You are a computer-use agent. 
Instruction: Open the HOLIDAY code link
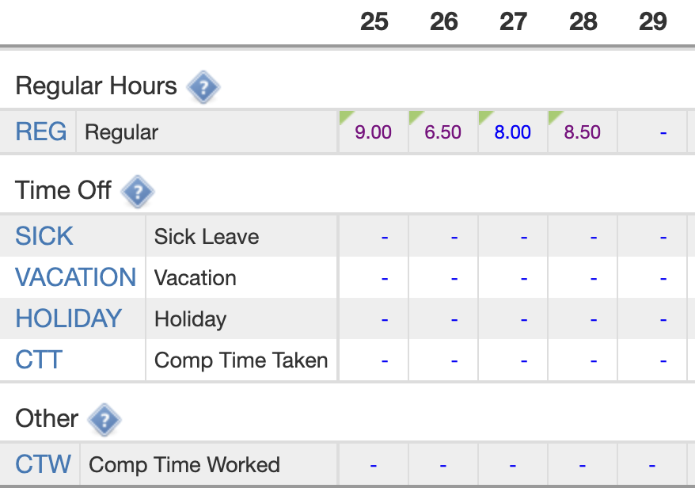(x=69, y=318)
